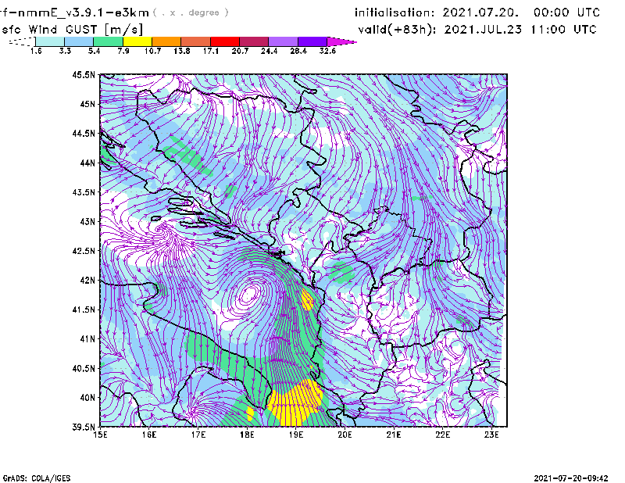Click the legend value 3.3
This screenshot has height=483, width=625.
click(65, 51)
